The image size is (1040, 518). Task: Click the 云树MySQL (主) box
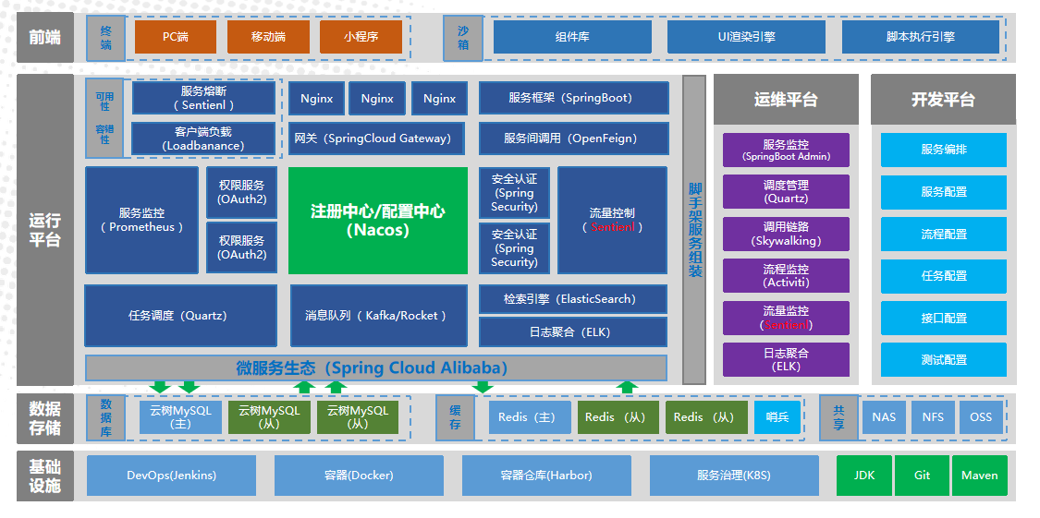point(180,417)
